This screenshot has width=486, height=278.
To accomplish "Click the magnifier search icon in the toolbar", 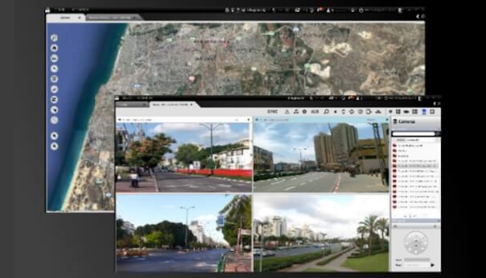I will (326, 111).
